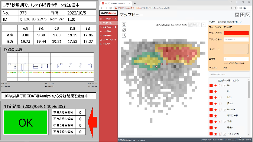Viewport: 253px width, 142px height.
Task: Select the pen tool left of the dropdown arrow
Action: click(x=198, y=24)
